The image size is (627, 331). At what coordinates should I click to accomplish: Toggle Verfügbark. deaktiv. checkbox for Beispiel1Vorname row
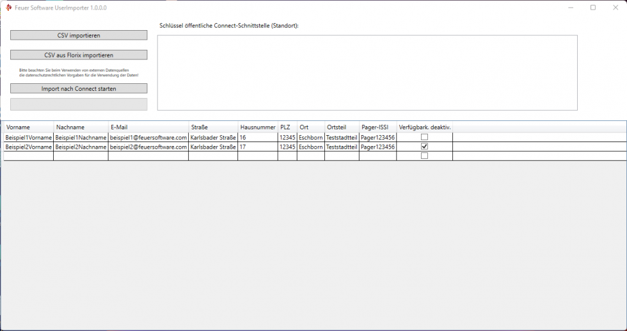click(x=424, y=137)
